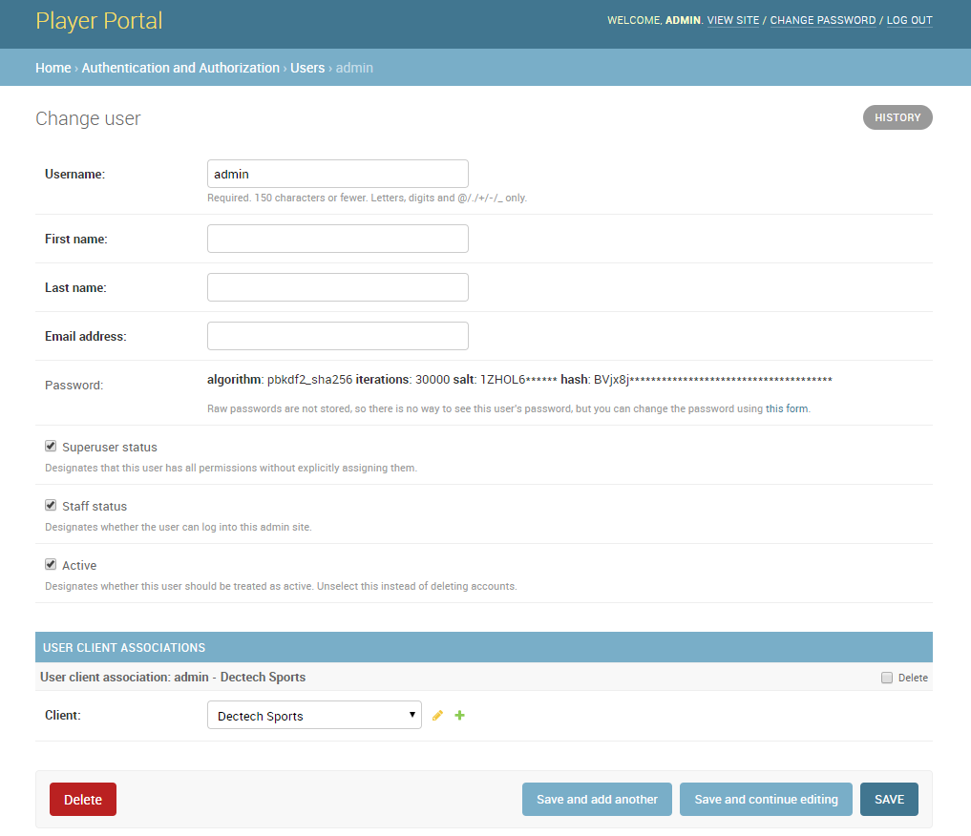This screenshot has width=971, height=836.
Task: Open the Client dropdown showing Dectech Sports
Action: coord(314,716)
